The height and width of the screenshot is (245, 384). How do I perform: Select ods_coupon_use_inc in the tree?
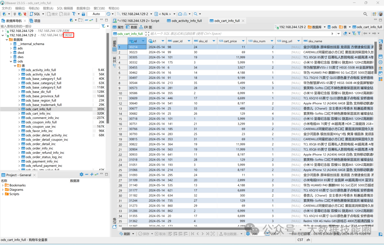(x=41, y=127)
